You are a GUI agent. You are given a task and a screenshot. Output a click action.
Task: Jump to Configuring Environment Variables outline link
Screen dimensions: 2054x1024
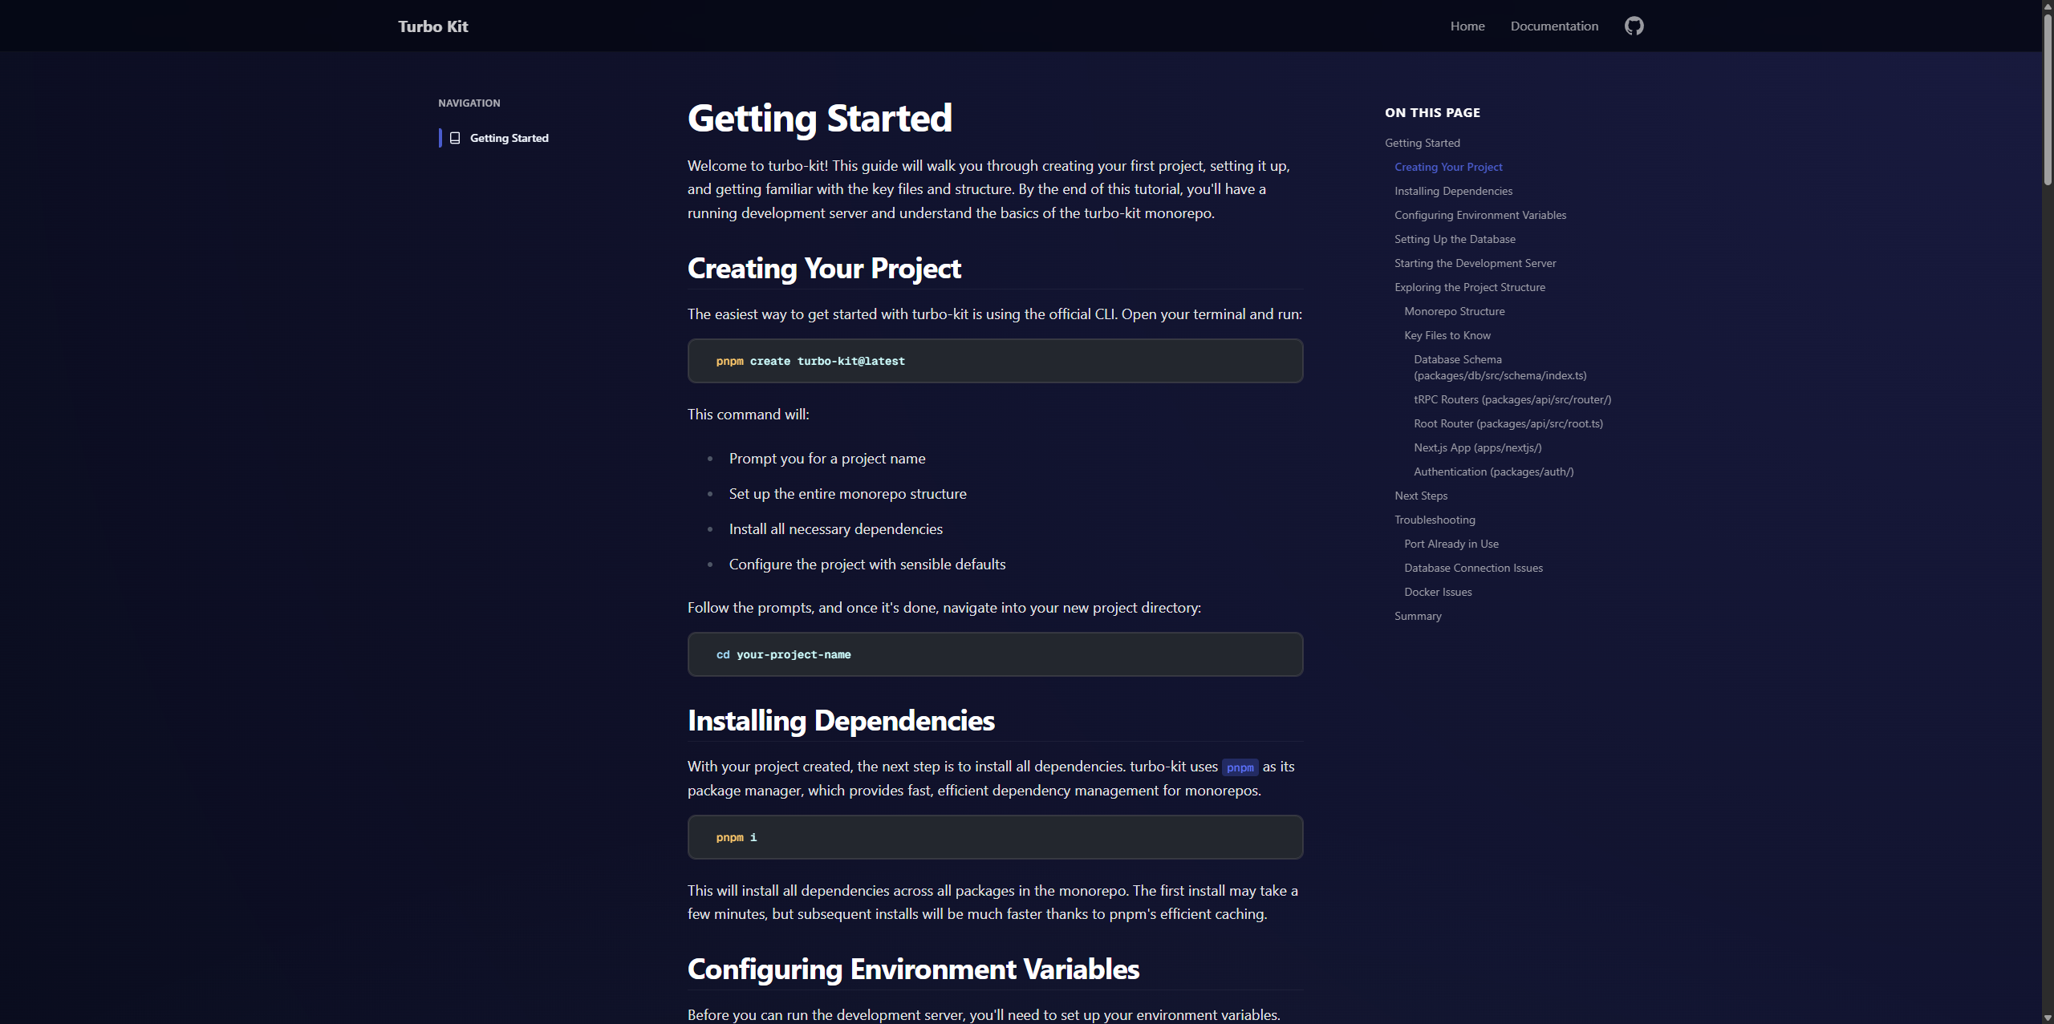pyautogui.click(x=1480, y=215)
